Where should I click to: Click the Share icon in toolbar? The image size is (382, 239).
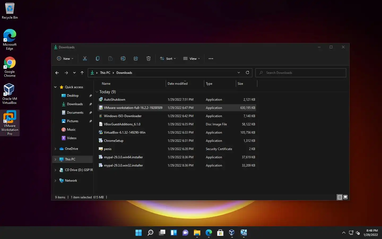[136, 58]
